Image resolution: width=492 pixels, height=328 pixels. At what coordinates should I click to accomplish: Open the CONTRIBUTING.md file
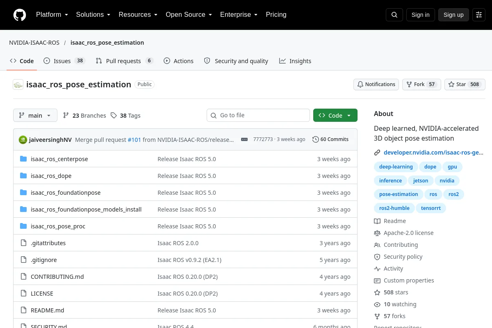point(57,276)
